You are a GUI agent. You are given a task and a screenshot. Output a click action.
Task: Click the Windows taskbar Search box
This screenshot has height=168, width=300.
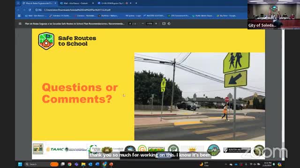point(42,164)
